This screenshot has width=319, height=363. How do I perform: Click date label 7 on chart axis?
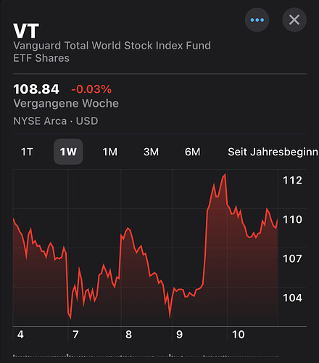[x=75, y=335]
